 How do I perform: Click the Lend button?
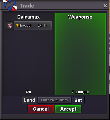point(29,100)
